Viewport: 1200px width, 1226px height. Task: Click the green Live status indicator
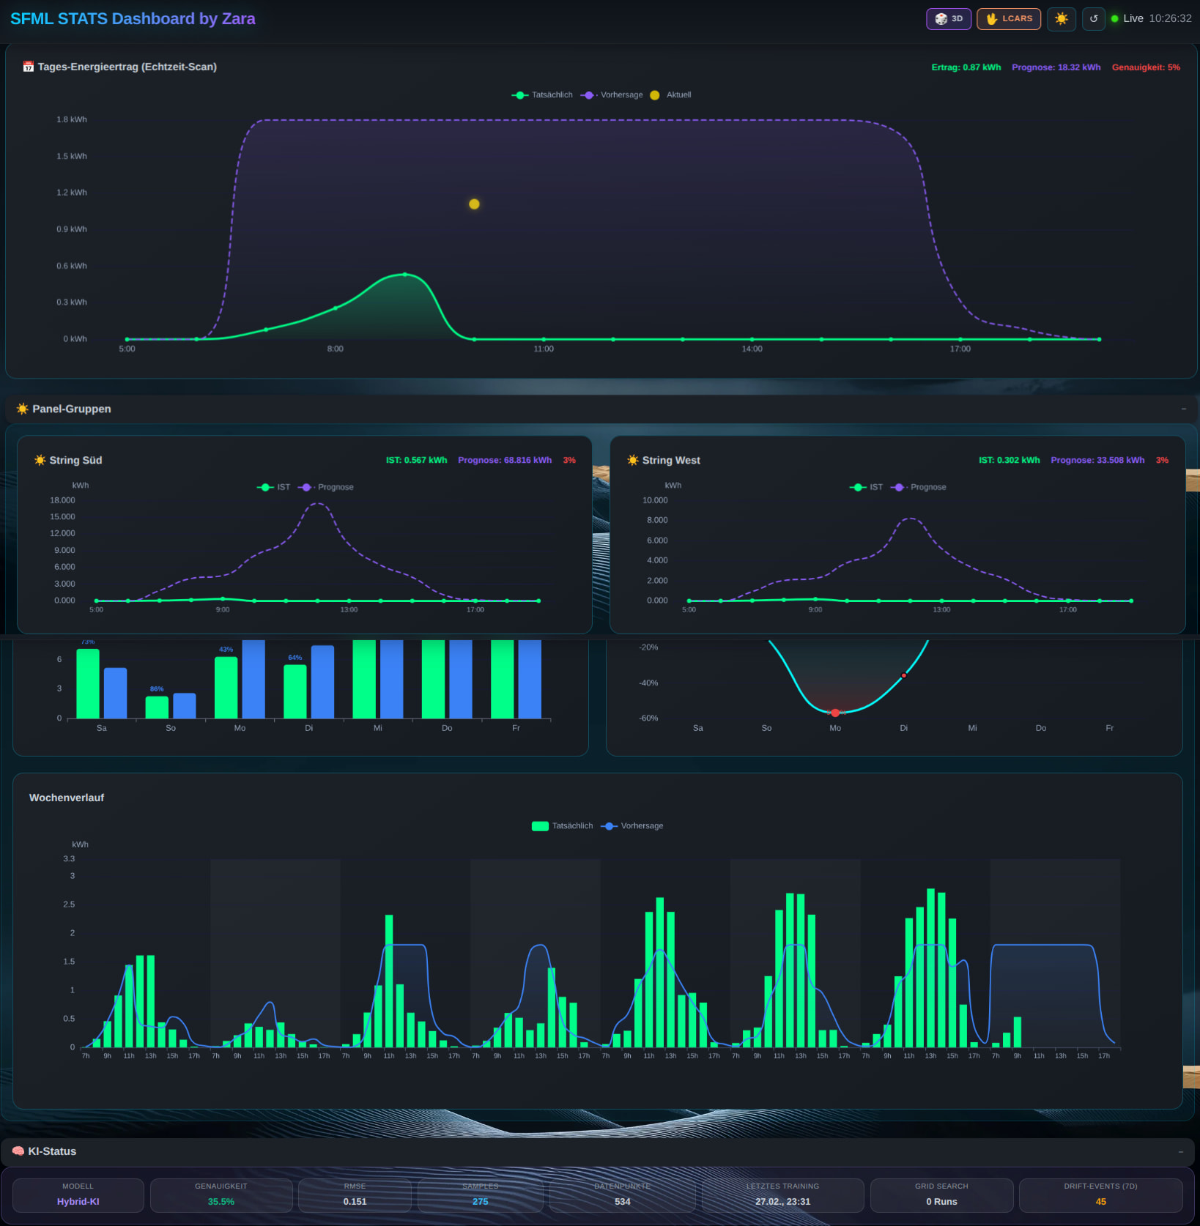pyautogui.click(x=1115, y=19)
